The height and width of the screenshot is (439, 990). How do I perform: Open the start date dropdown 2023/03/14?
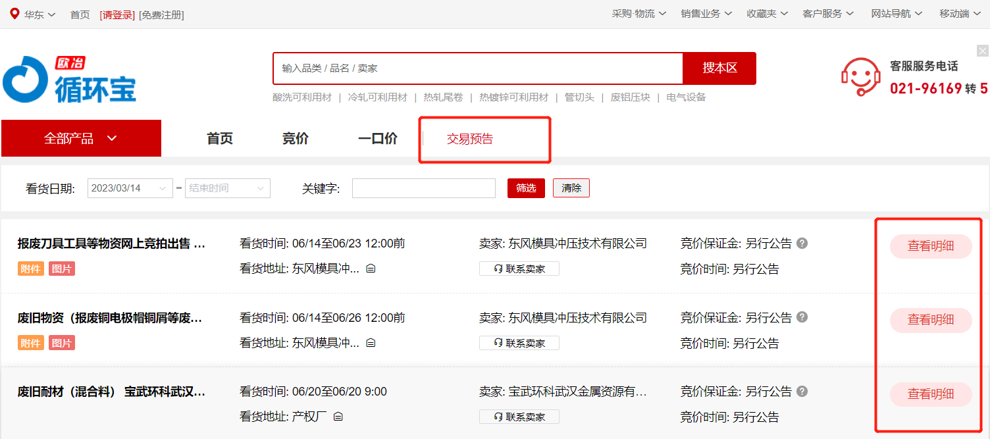(130, 188)
